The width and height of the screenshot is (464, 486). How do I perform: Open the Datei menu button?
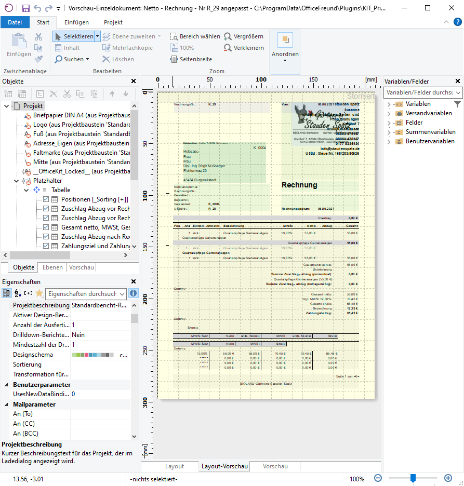tap(15, 22)
